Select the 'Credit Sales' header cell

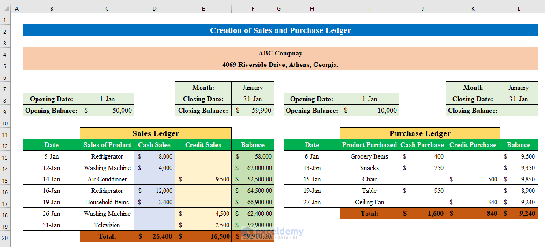click(203, 145)
